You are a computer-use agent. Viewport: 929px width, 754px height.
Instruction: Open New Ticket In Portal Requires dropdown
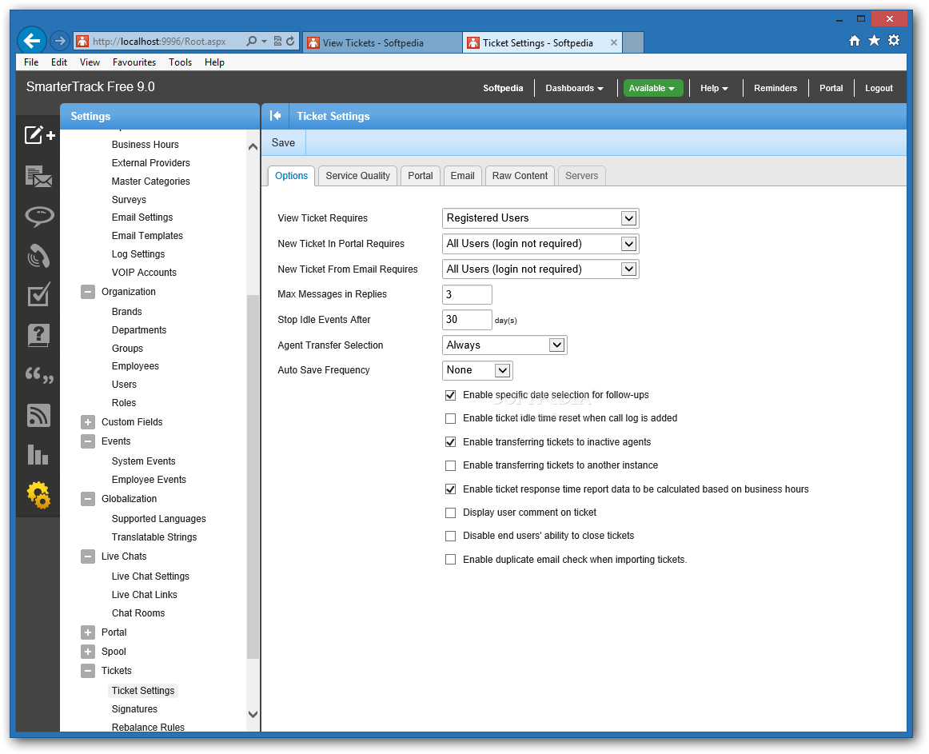click(540, 244)
